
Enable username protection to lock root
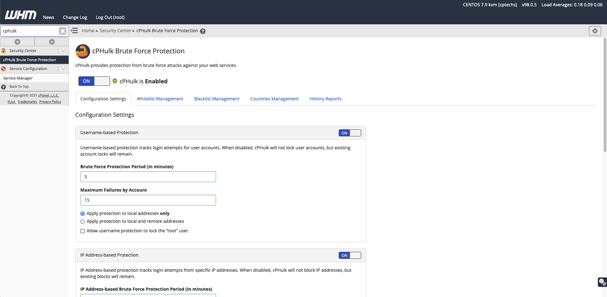coord(83,231)
